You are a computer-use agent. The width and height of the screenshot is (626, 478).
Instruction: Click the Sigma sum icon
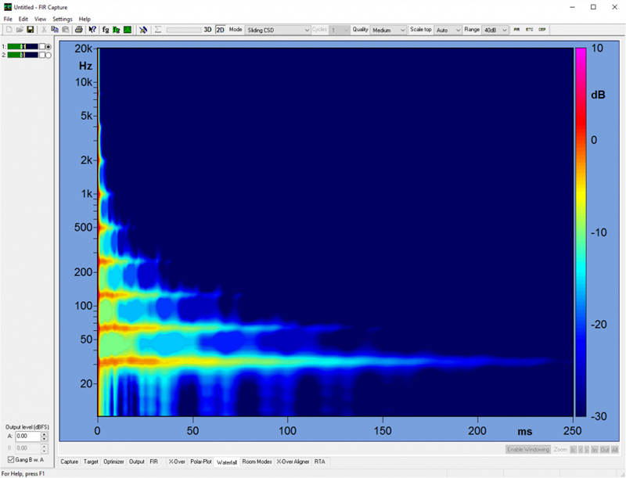pos(158,30)
